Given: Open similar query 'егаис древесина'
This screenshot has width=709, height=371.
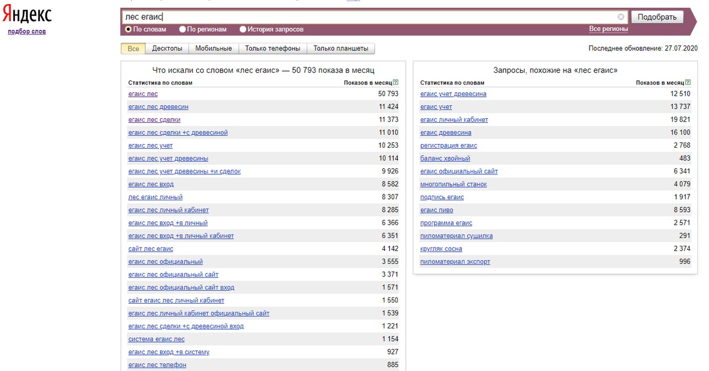Looking at the screenshot, I should pos(445,133).
